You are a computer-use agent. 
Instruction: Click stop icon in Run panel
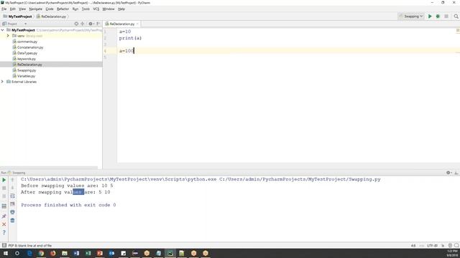tap(4, 188)
